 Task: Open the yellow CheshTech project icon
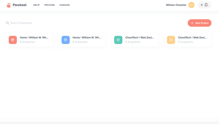171,40
